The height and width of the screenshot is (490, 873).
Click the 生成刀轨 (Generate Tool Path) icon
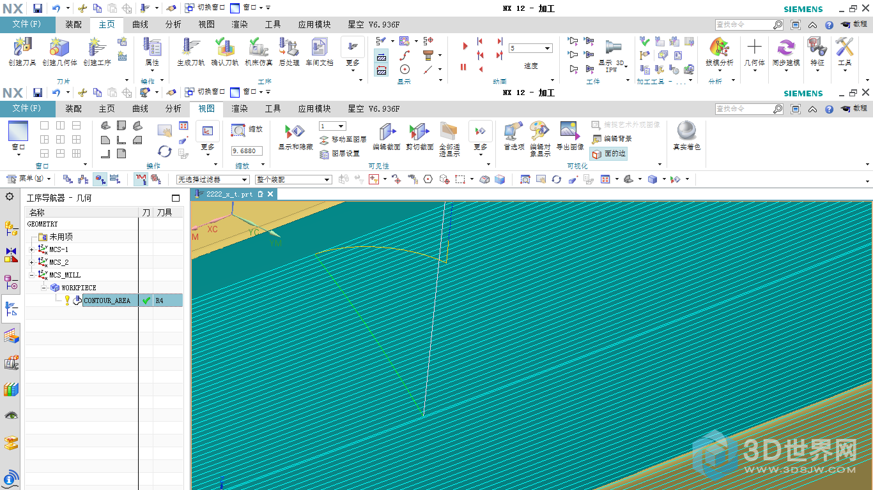point(190,47)
